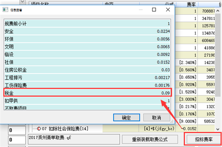The height and width of the screenshot is (147, 222).
Task: Select the 临设 rate row
Action: click(88, 54)
